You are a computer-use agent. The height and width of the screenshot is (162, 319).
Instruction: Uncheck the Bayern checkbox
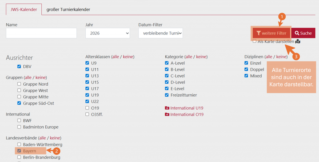[x=19, y=151]
